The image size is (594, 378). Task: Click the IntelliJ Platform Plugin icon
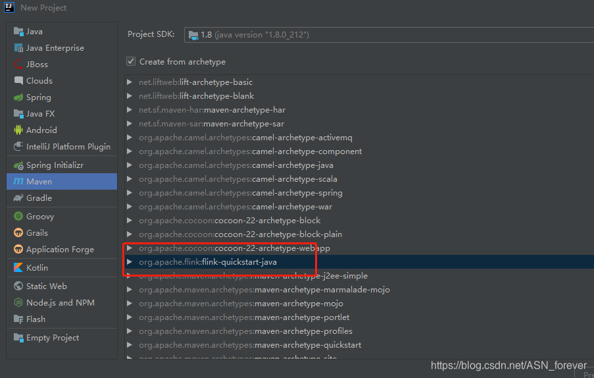click(18, 146)
